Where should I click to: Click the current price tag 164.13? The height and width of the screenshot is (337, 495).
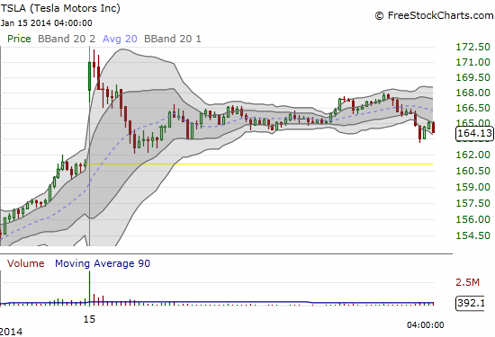click(x=474, y=133)
